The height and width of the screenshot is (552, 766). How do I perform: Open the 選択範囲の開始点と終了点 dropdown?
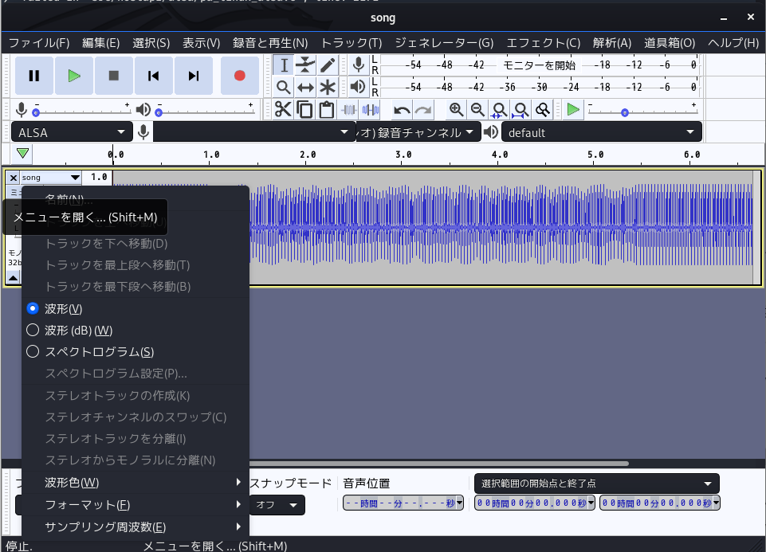click(596, 483)
